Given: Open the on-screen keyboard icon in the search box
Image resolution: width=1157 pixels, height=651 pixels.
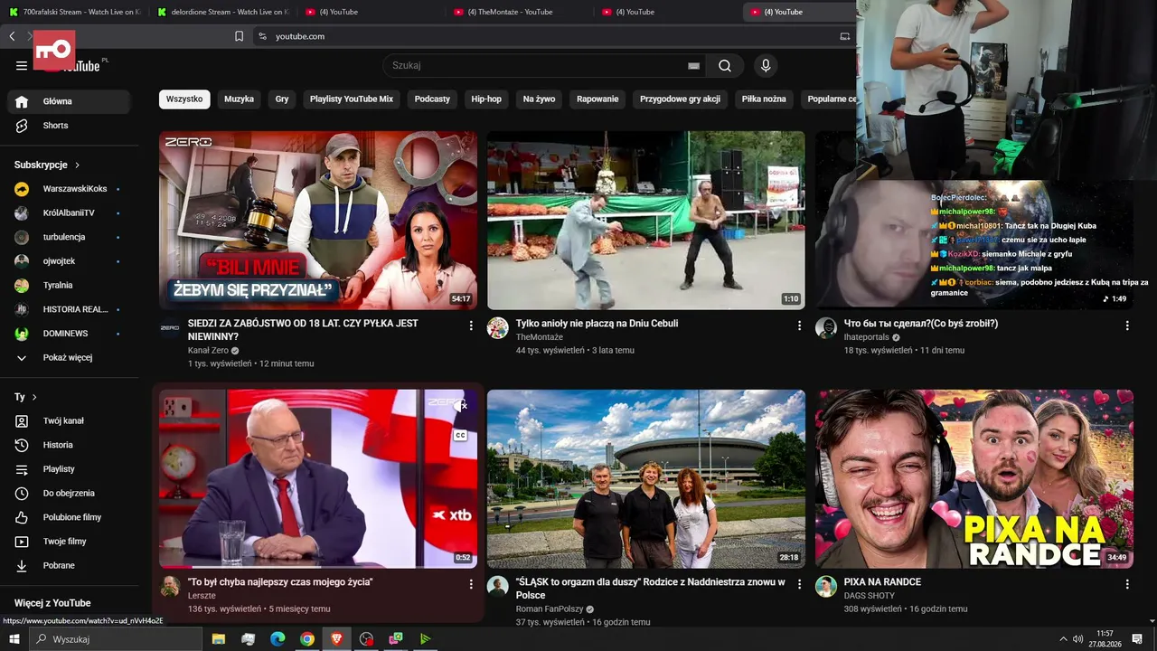Looking at the screenshot, I should (693, 66).
